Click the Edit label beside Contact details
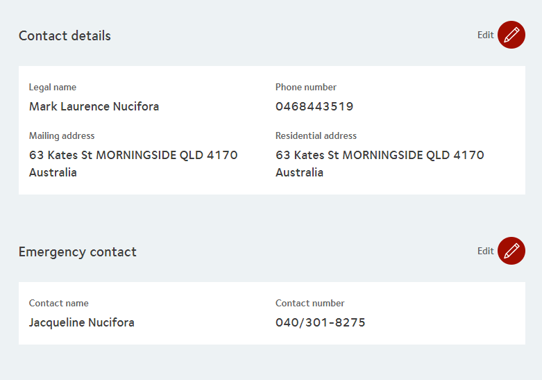 point(485,35)
